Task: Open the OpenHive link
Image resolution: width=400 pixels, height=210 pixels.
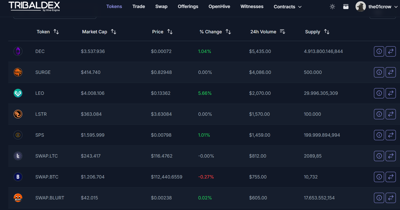Action: tap(219, 6)
